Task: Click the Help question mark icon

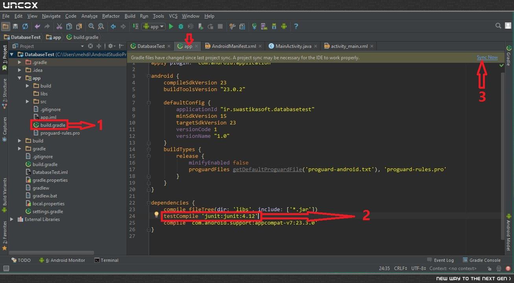Action: 296,26
